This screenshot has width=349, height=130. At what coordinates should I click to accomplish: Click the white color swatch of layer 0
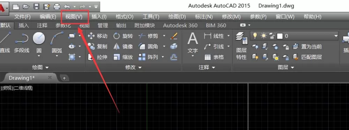click(x=280, y=36)
